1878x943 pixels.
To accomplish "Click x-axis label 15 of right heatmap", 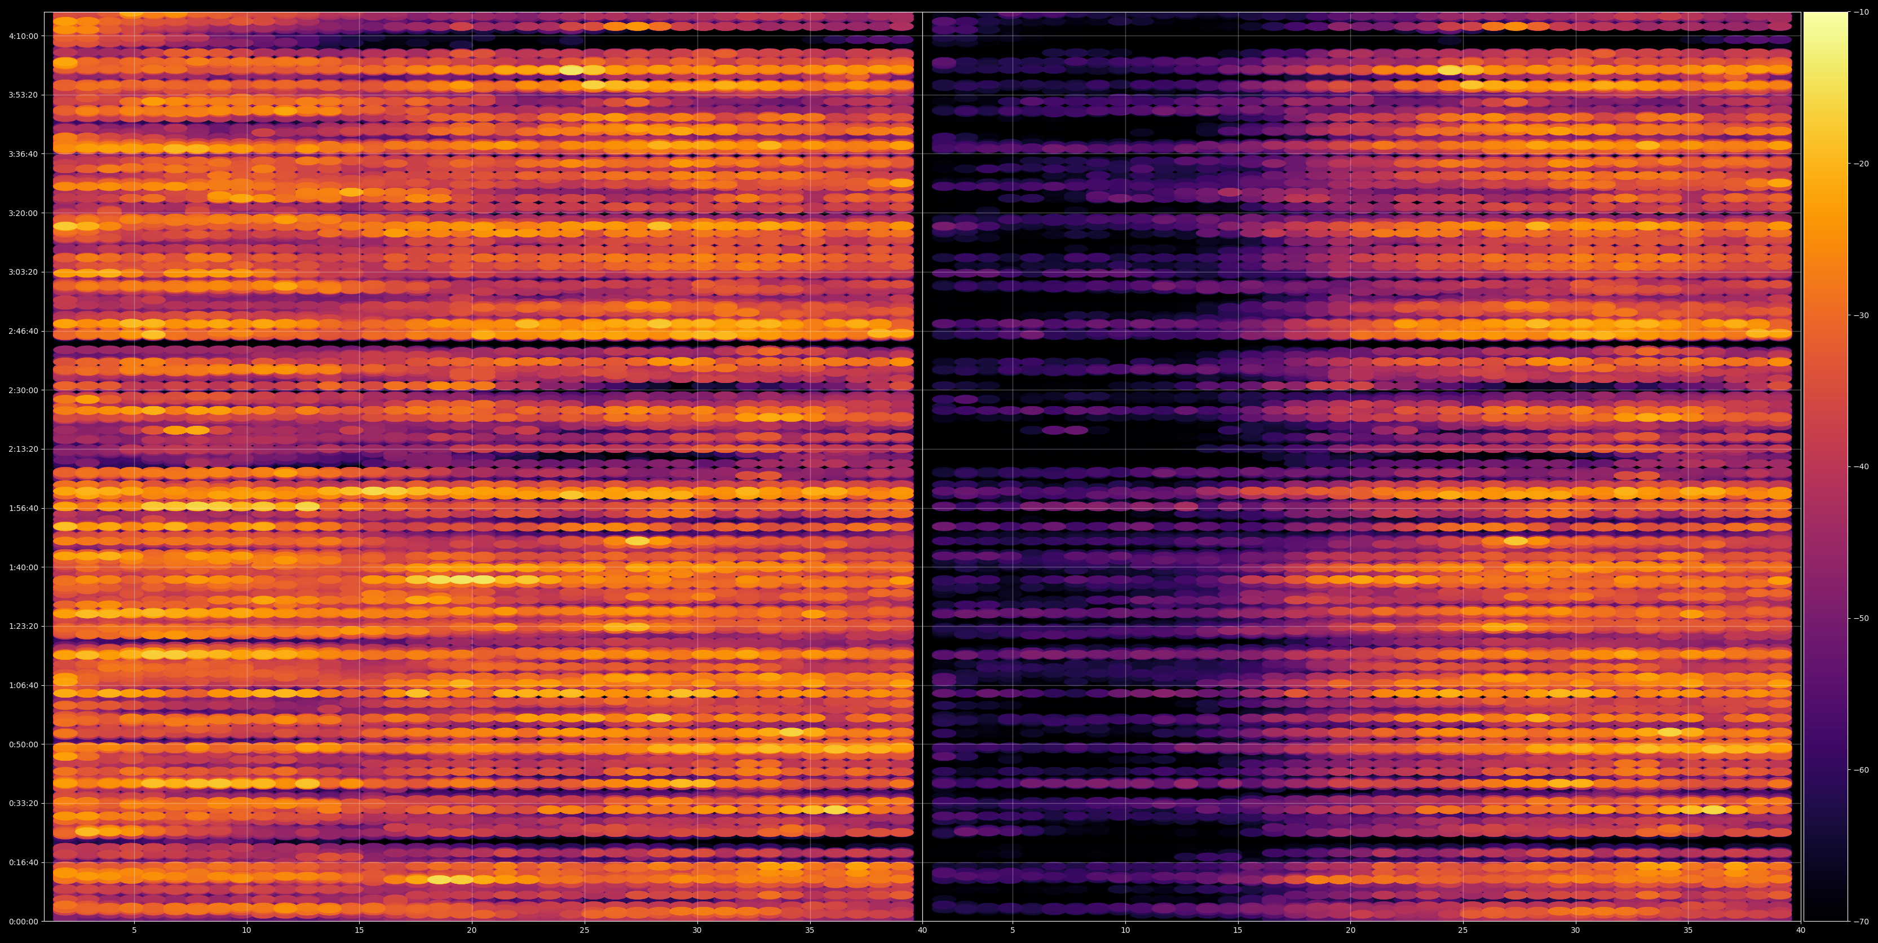I will point(1238,931).
